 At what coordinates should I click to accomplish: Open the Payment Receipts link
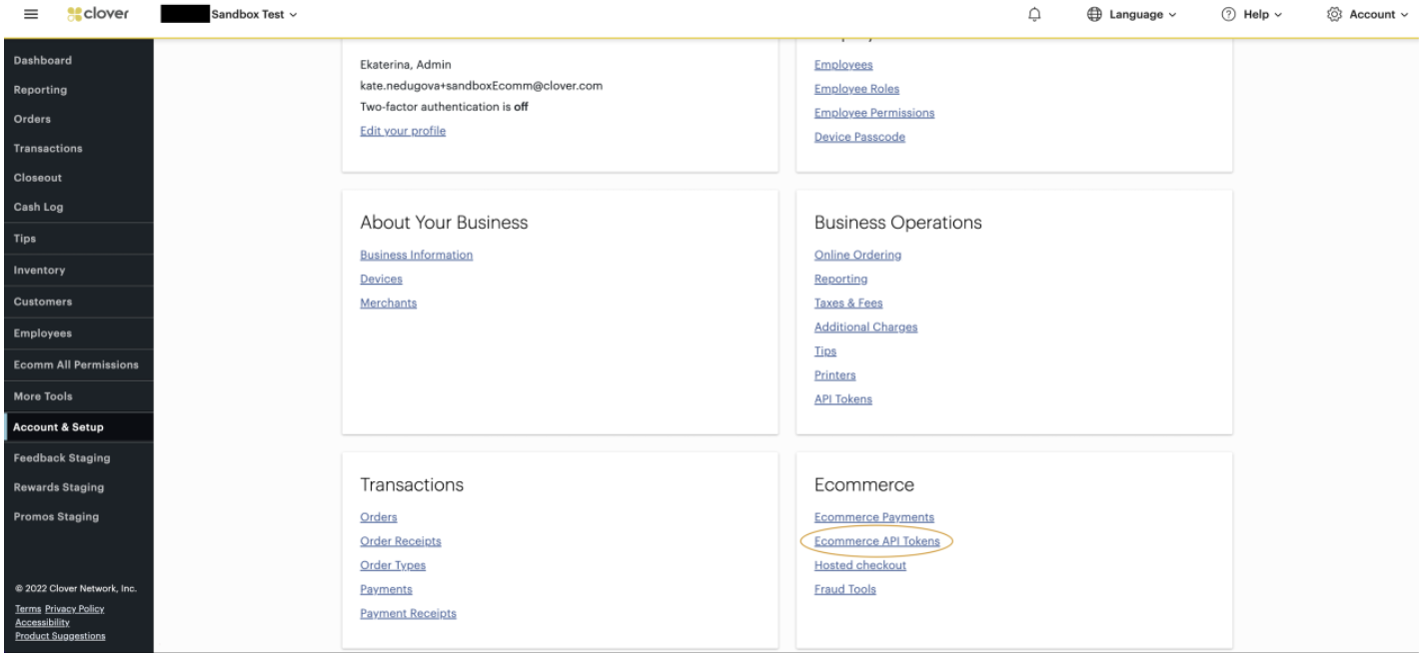coord(408,613)
